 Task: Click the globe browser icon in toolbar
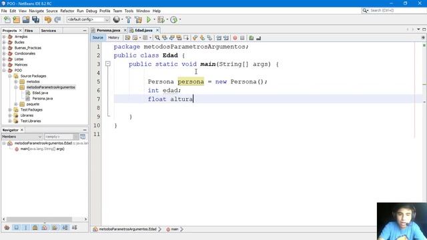pos(116,19)
